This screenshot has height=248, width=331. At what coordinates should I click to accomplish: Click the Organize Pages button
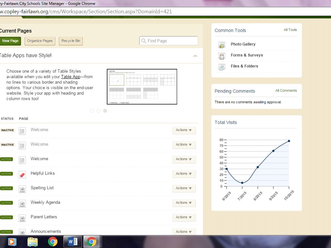click(x=40, y=41)
